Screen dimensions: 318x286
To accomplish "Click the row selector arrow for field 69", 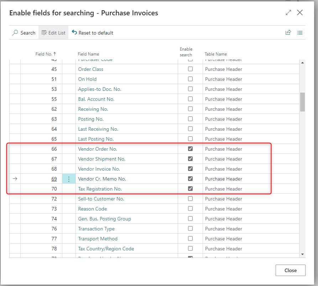I will click(15, 179).
